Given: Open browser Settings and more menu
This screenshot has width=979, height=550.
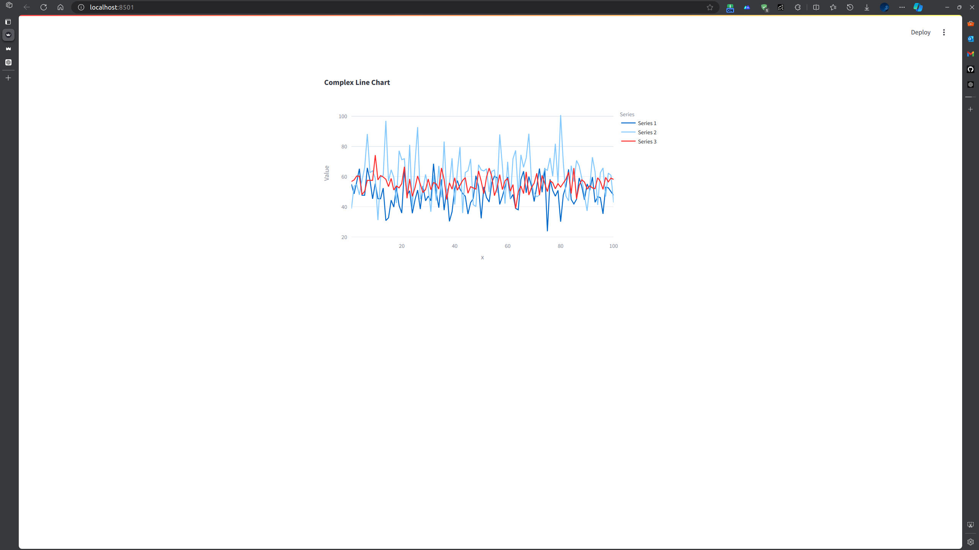Looking at the screenshot, I should (x=902, y=7).
